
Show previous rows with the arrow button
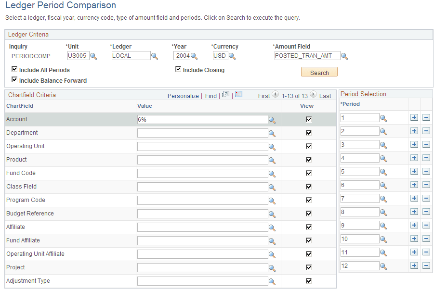point(275,95)
